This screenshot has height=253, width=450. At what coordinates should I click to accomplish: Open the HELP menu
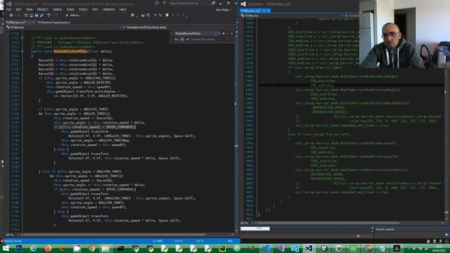[x=122, y=9]
